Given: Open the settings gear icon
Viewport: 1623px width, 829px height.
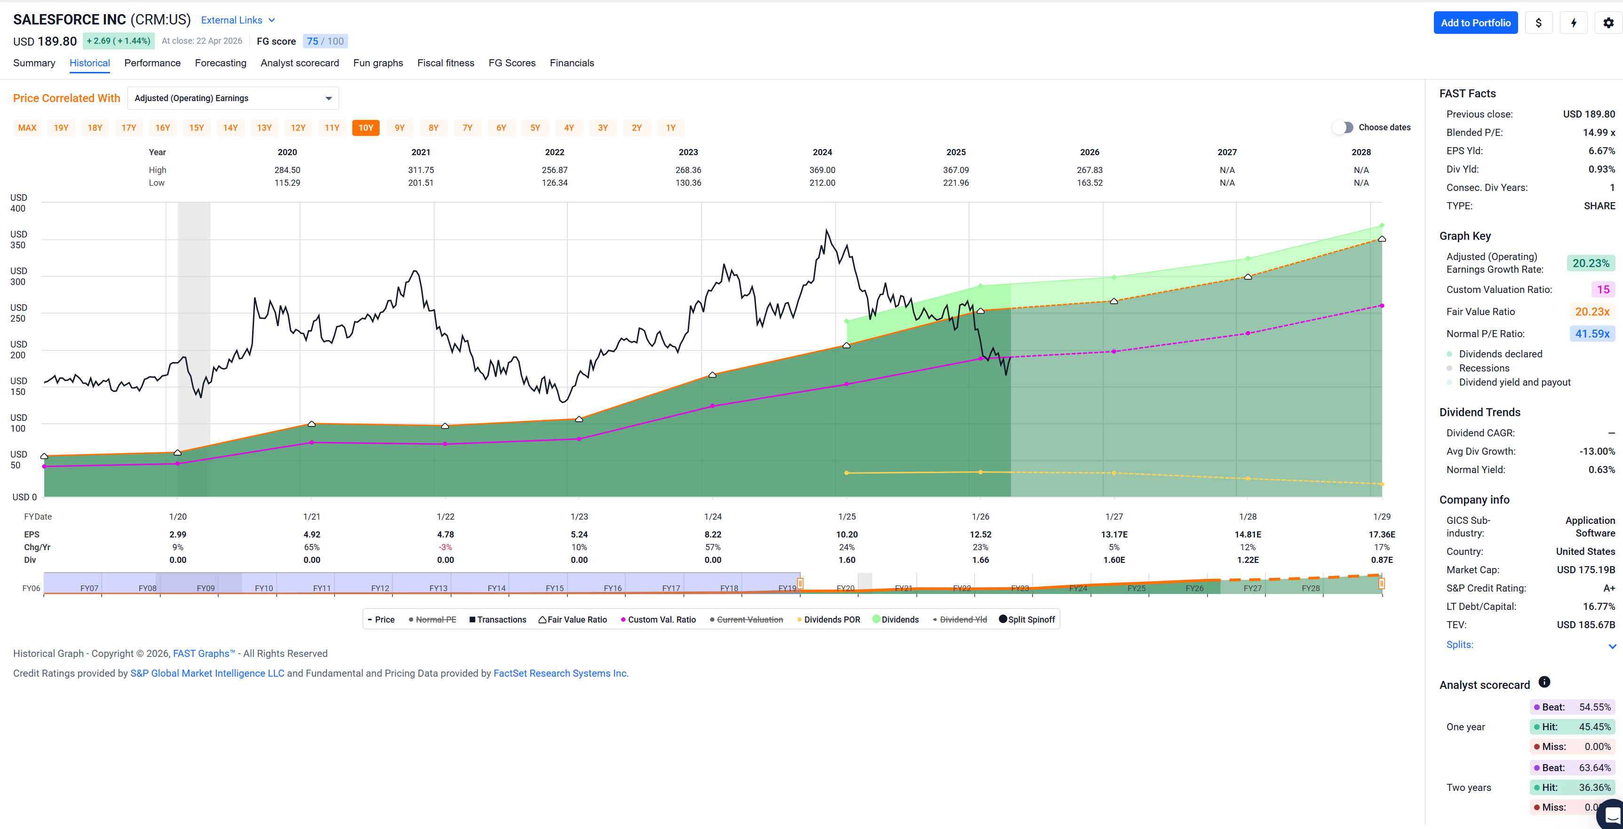Looking at the screenshot, I should point(1608,23).
